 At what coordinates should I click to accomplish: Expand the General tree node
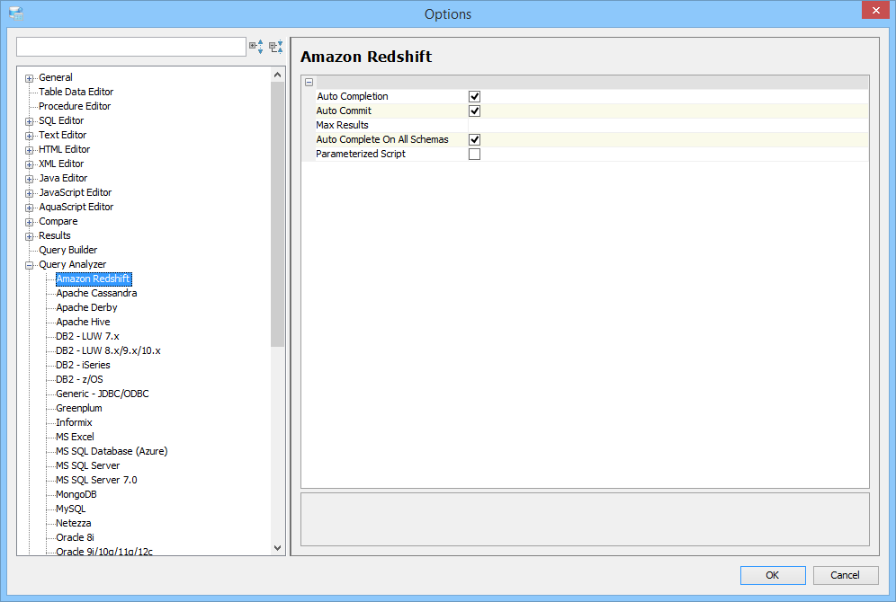(x=29, y=78)
